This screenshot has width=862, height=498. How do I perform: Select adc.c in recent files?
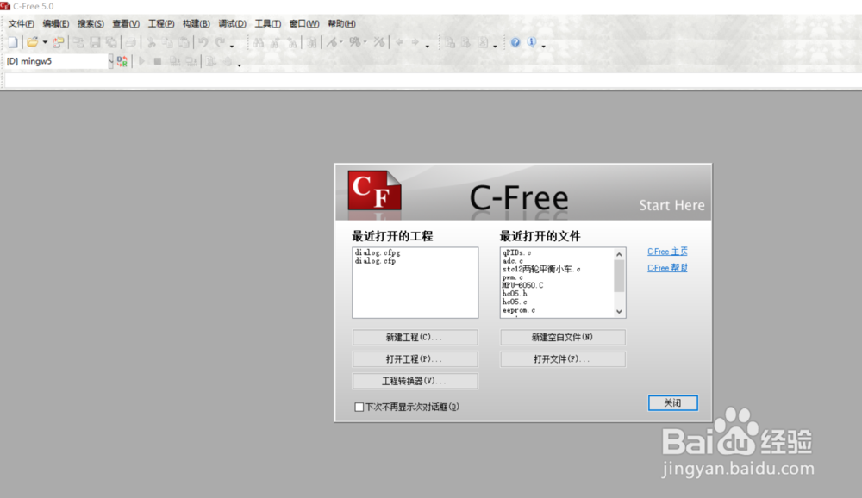[512, 261]
